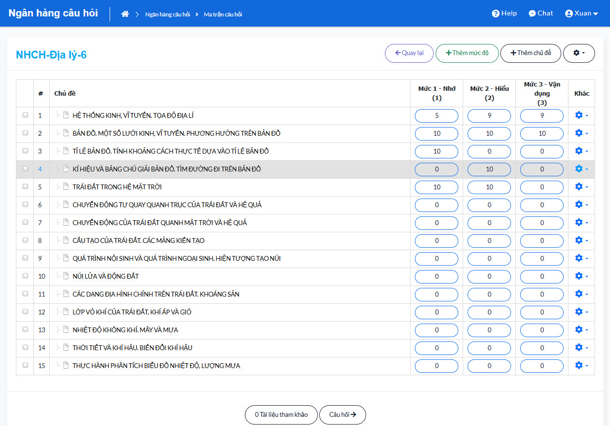Click the Ngân hàng câu hỏi site title
610x426 pixels.
tap(53, 13)
